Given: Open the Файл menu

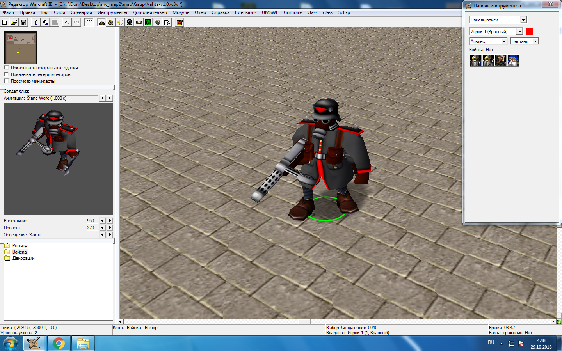Looking at the screenshot, I should 8,12.
